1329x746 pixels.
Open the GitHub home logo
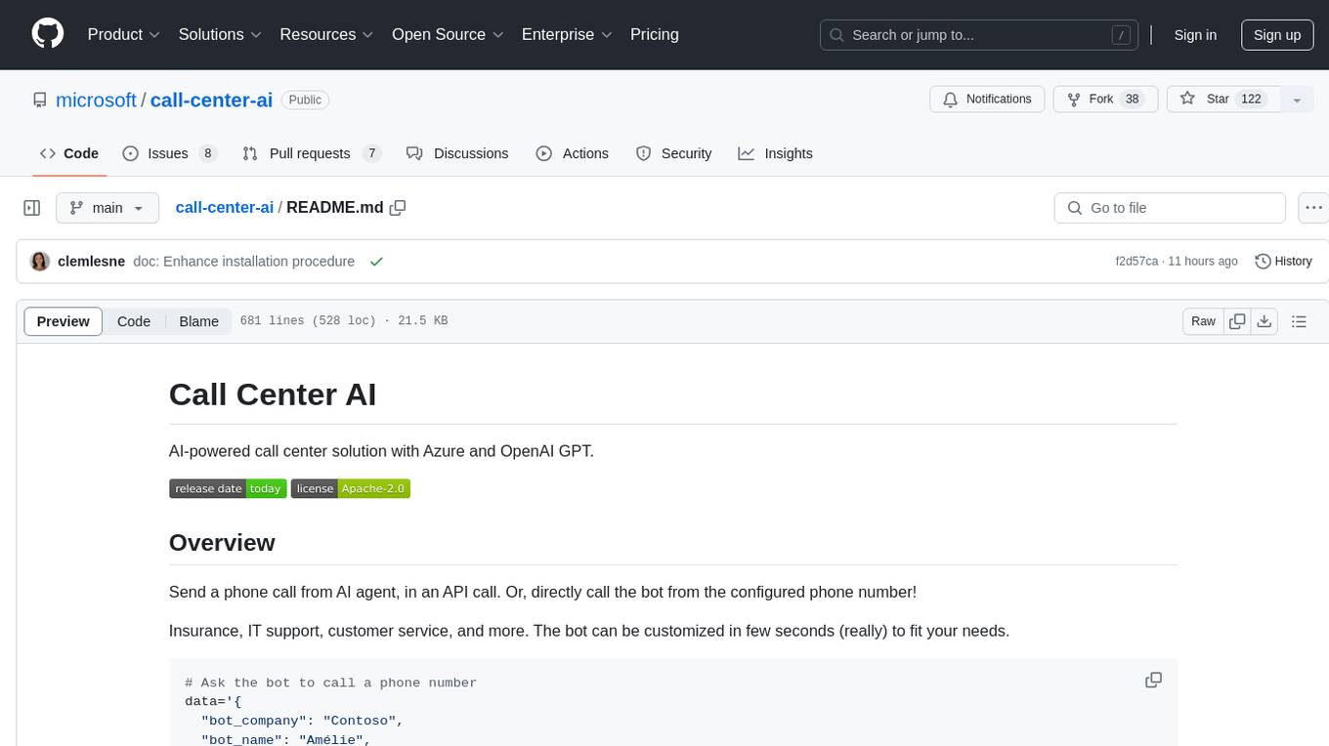[x=48, y=34]
